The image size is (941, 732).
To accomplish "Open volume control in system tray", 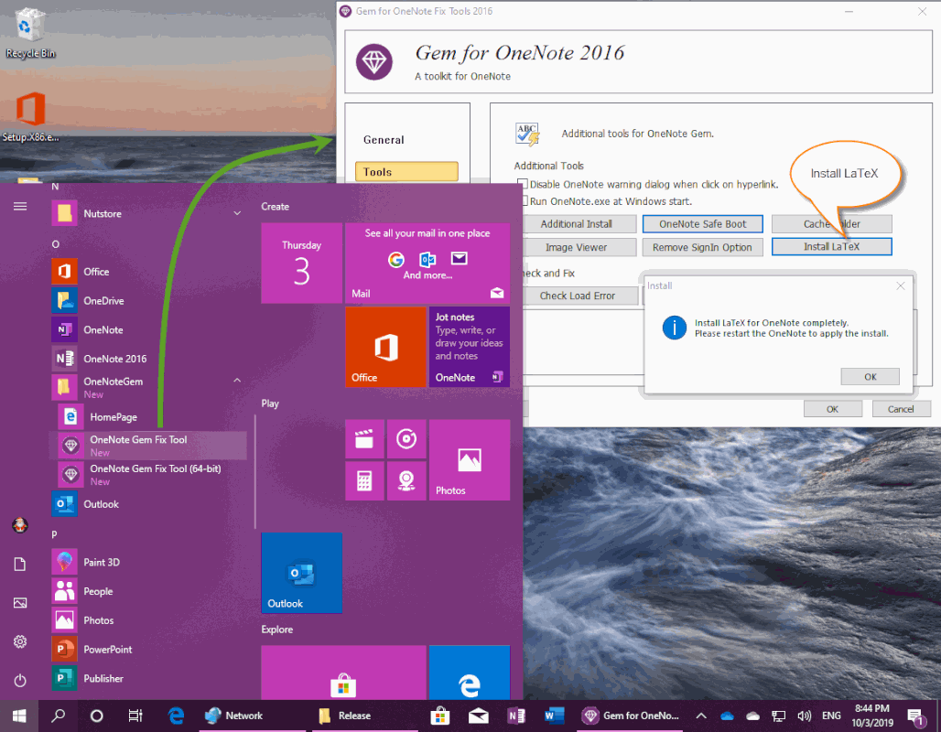I will (805, 716).
